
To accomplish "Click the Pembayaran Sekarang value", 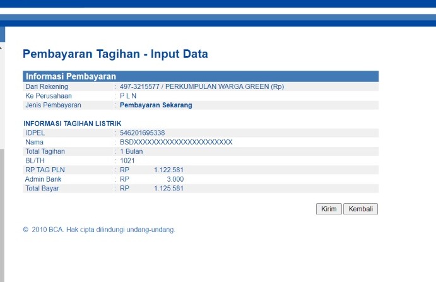I will pos(156,105).
